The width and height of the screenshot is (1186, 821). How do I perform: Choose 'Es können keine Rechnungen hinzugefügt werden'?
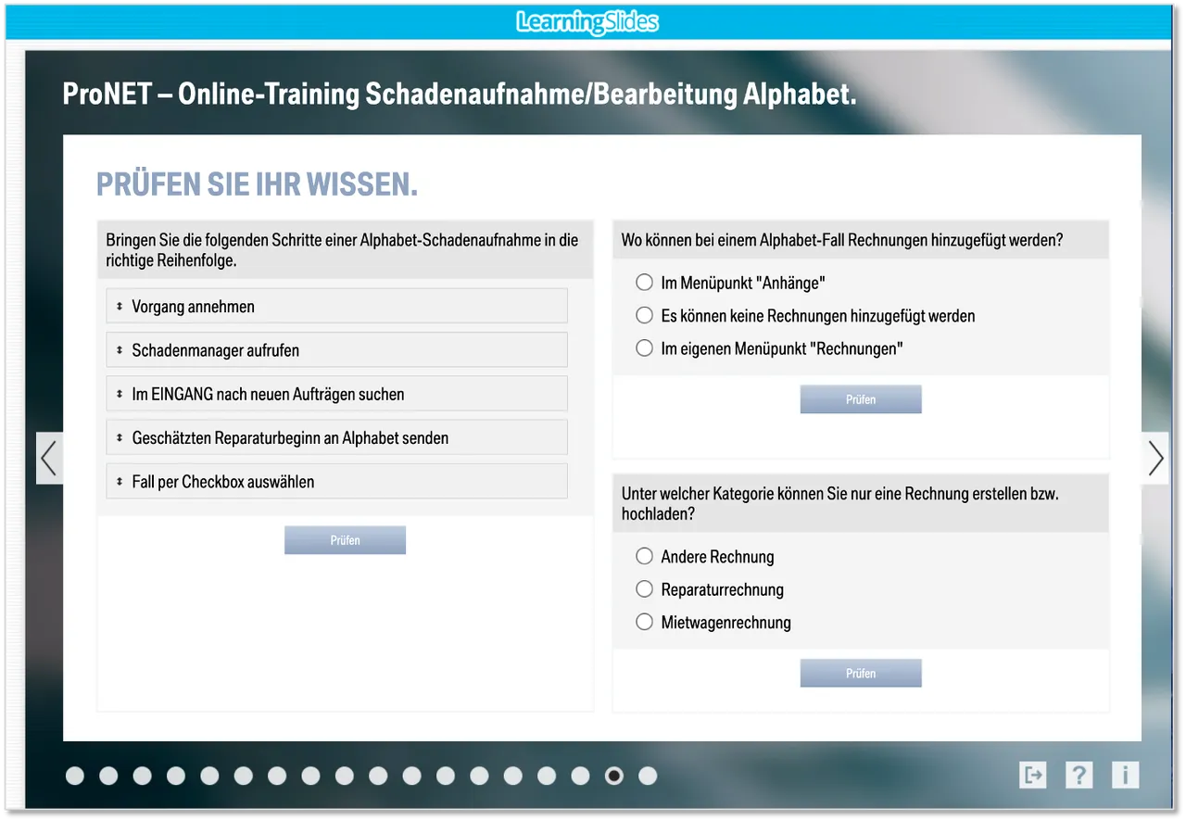coord(645,315)
